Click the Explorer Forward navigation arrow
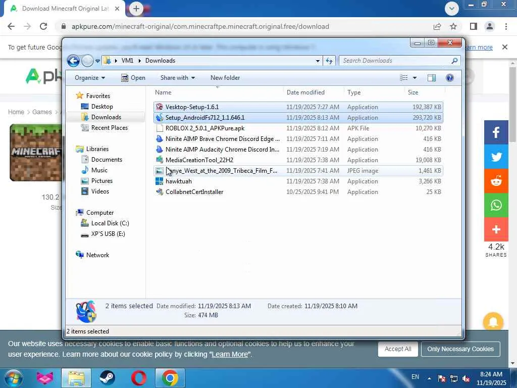 (87, 61)
